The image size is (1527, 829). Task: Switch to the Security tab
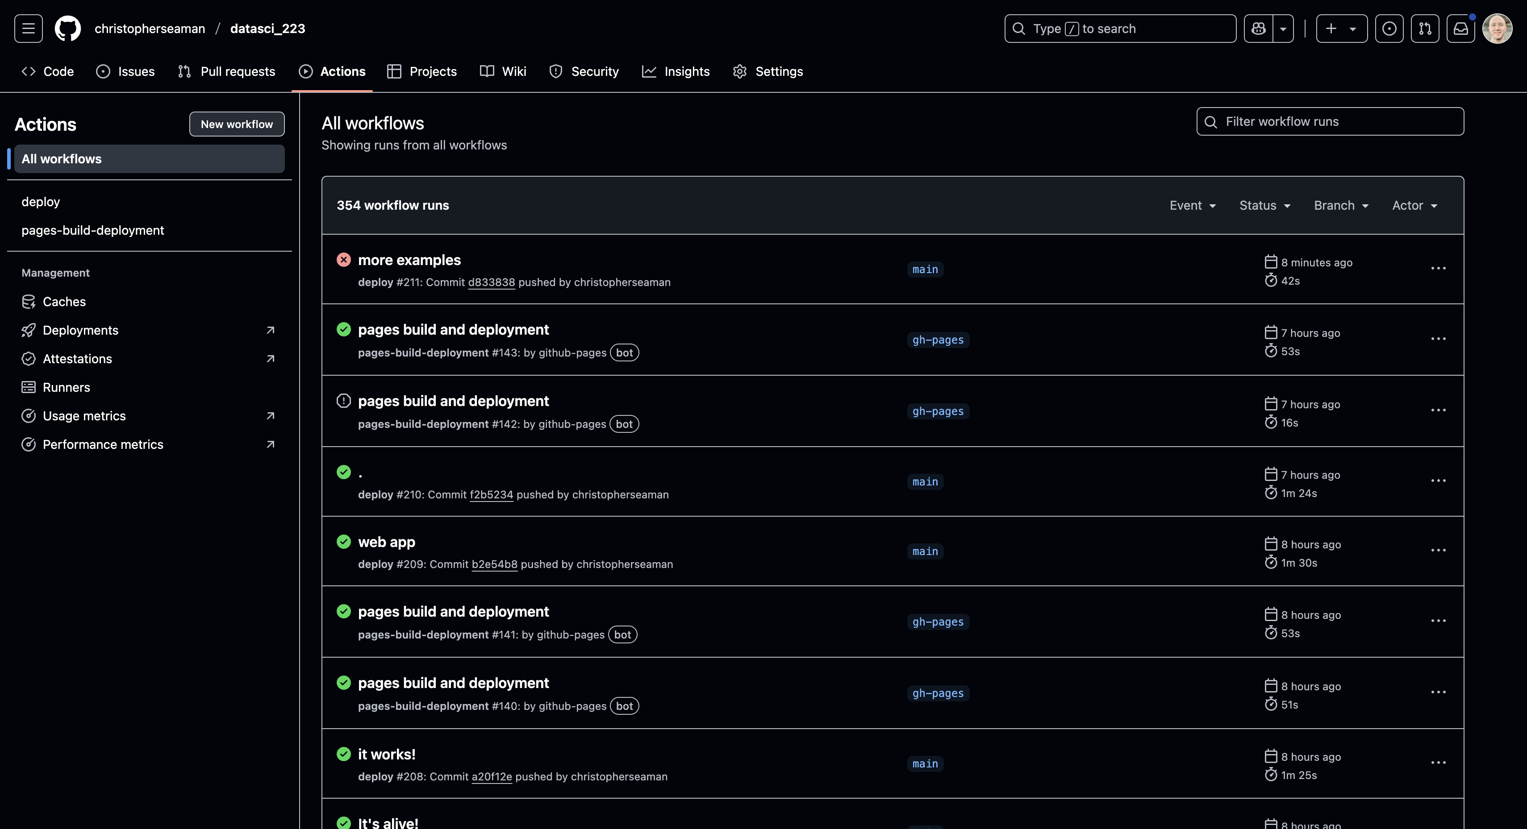[x=584, y=71]
